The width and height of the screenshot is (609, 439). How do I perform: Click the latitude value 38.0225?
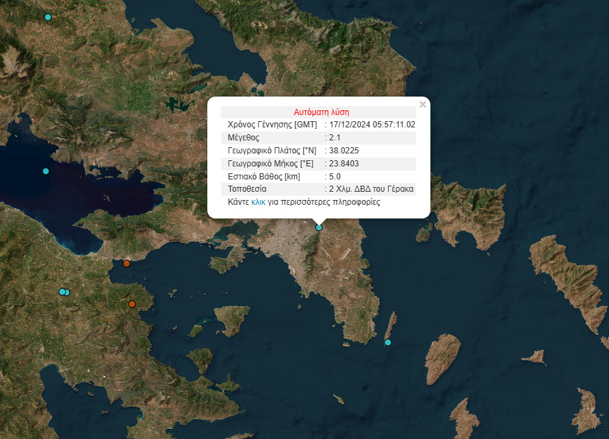click(344, 151)
